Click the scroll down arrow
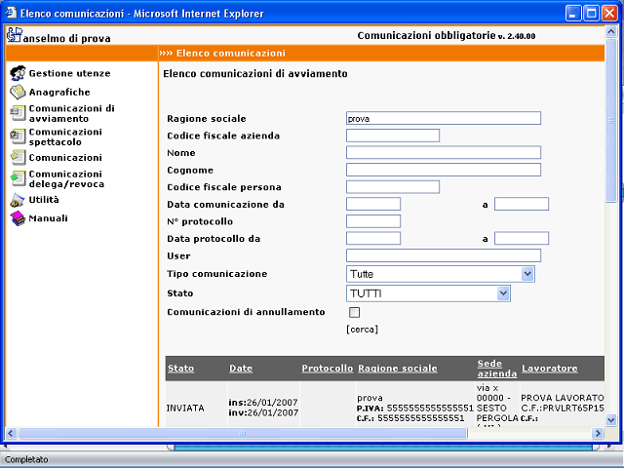The width and height of the screenshot is (624, 468). pyautogui.click(x=611, y=419)
